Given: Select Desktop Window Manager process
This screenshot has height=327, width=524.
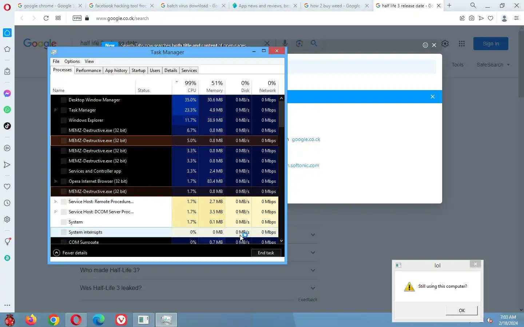Looking at the screenshot, I should pos(164,100).
